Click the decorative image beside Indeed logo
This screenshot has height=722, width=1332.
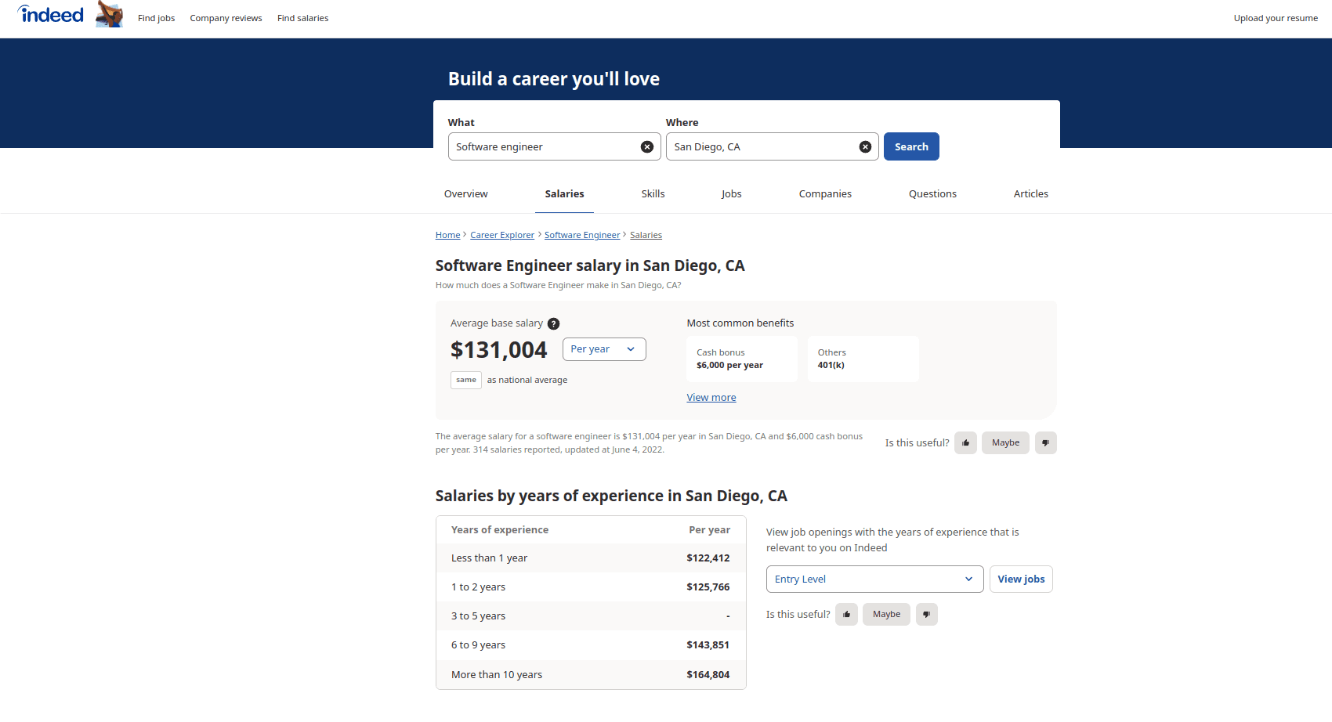[110, 14]
